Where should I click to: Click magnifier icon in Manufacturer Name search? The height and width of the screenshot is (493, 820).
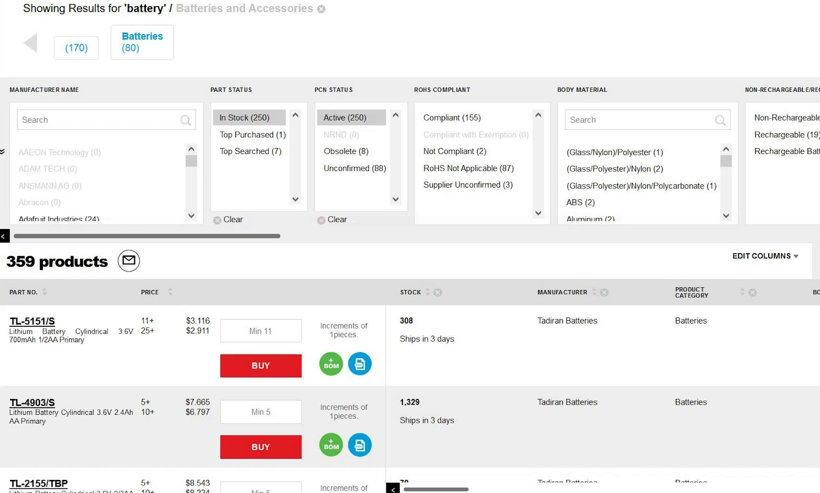coord(185,120)
